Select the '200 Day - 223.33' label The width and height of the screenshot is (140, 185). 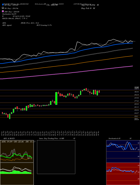(12, 12)
